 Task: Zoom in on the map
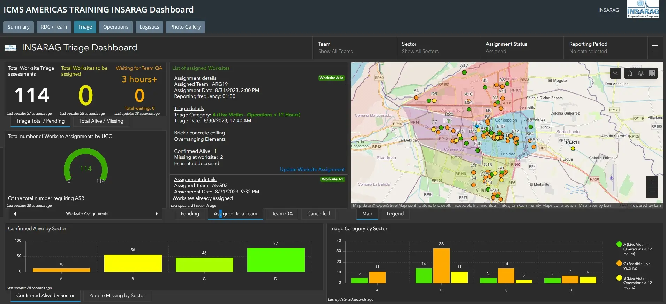coord(652,181)
